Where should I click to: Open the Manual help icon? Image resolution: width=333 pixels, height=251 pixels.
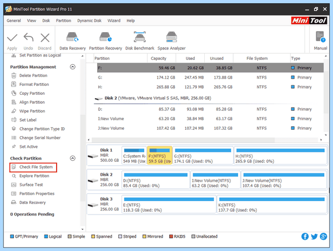pyautogui.click(x=320, y=40)
